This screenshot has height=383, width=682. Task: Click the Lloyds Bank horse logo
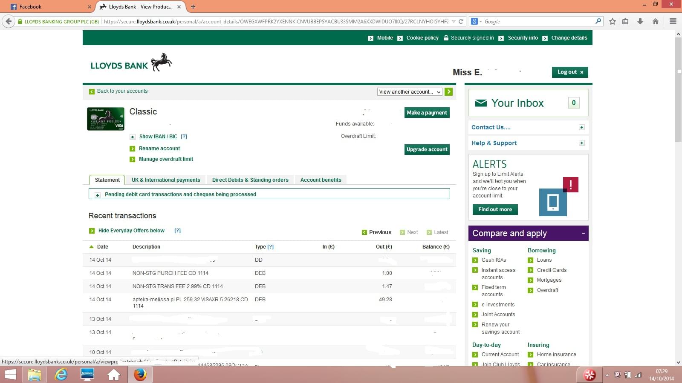(161, 62)
